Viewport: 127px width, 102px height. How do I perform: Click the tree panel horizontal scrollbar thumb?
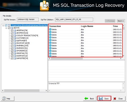point(22,91)
